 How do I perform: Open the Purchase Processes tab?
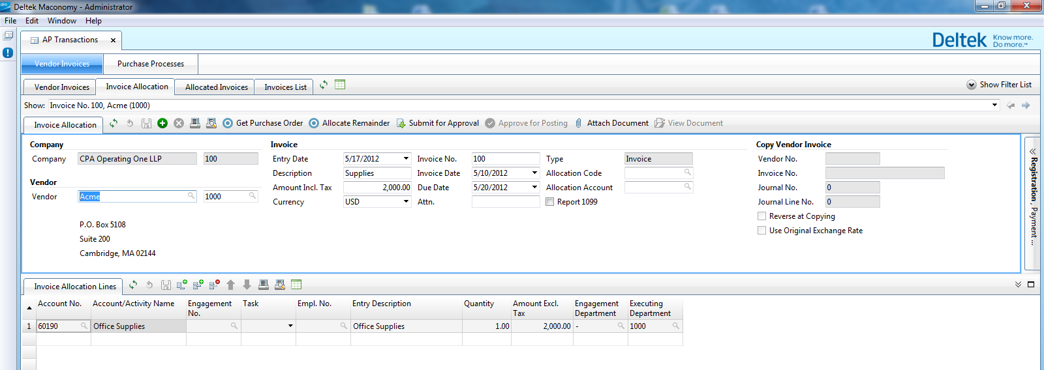[151, 64]
